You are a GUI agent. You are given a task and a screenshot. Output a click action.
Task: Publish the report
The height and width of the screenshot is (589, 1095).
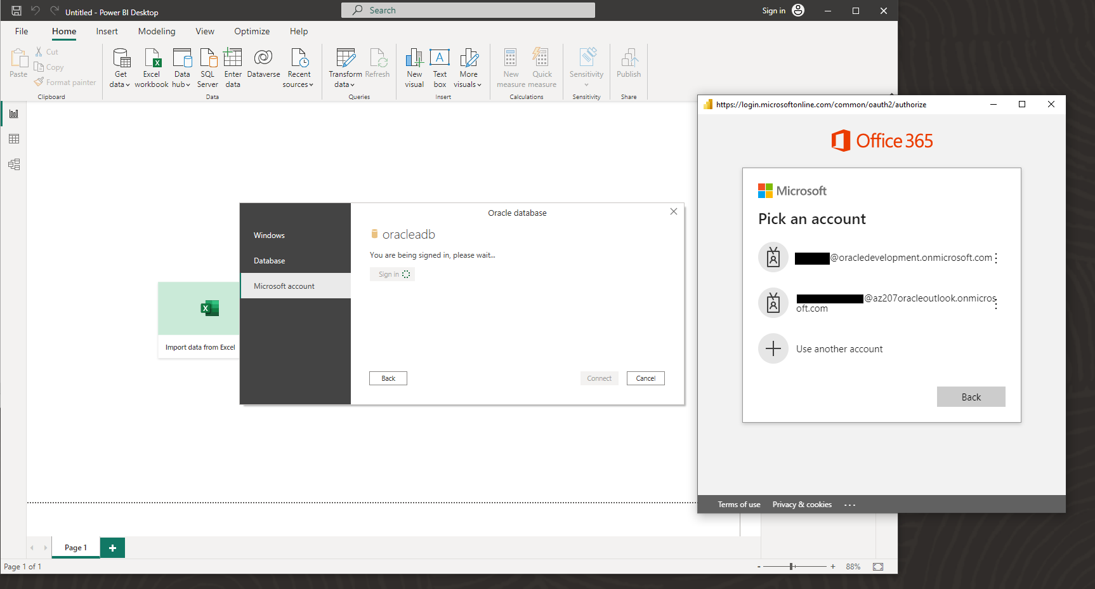point(628,67)
